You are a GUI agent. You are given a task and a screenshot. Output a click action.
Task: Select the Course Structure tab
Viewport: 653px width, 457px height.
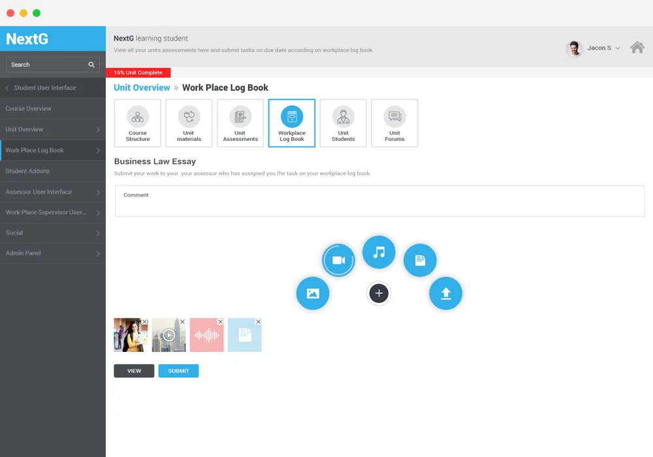[x=137, y=123]
